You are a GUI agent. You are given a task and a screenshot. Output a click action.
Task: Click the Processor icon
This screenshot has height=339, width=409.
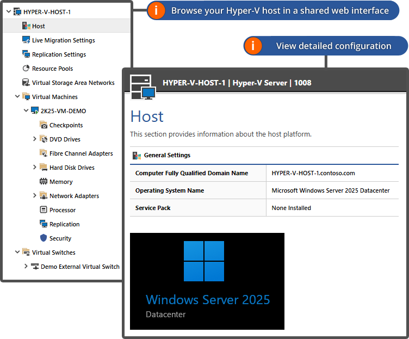tap(44, 209)
